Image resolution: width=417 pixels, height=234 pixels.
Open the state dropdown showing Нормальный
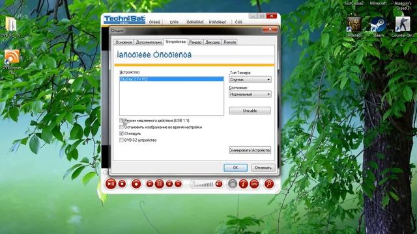click(250, 94)
